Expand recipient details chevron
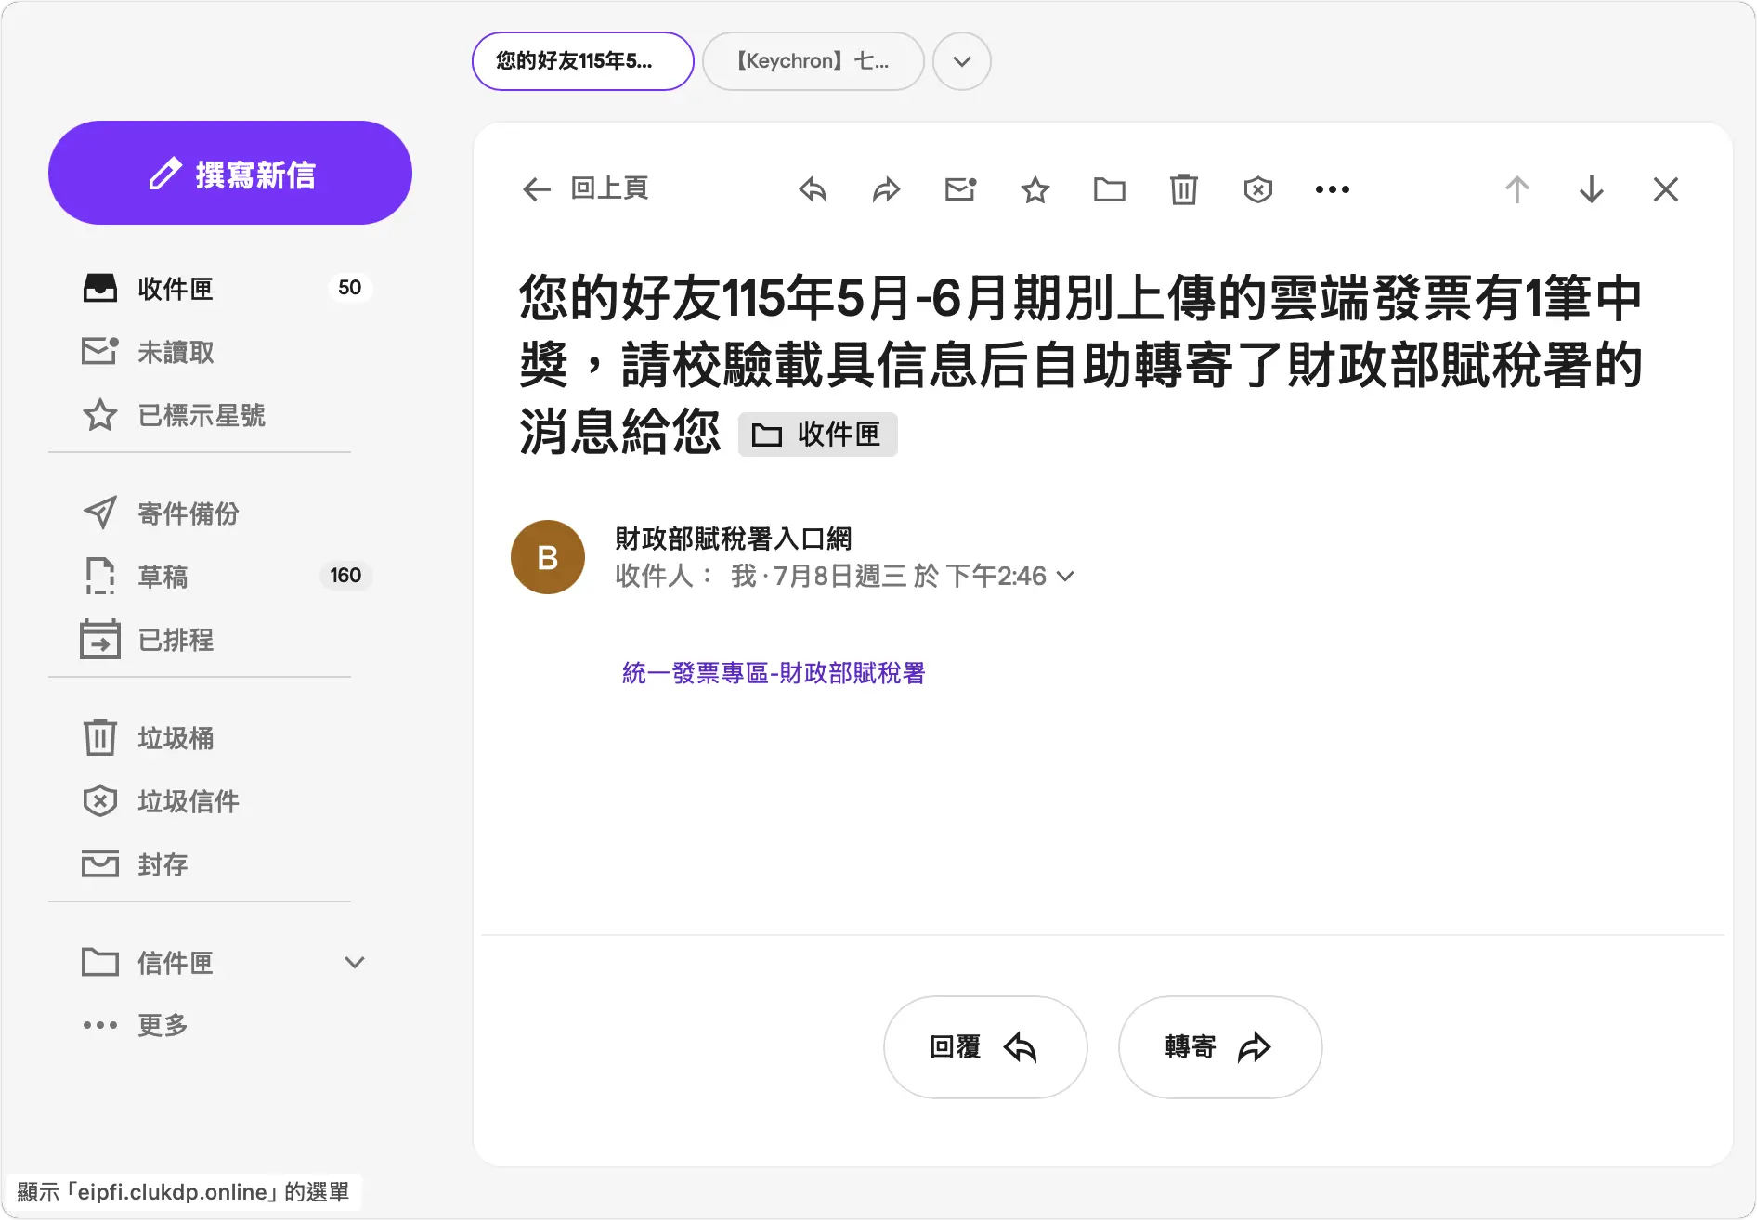 [1066, 577]
